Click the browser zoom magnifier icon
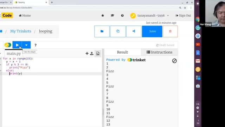The image size is (225, 127). pos(180,8)
